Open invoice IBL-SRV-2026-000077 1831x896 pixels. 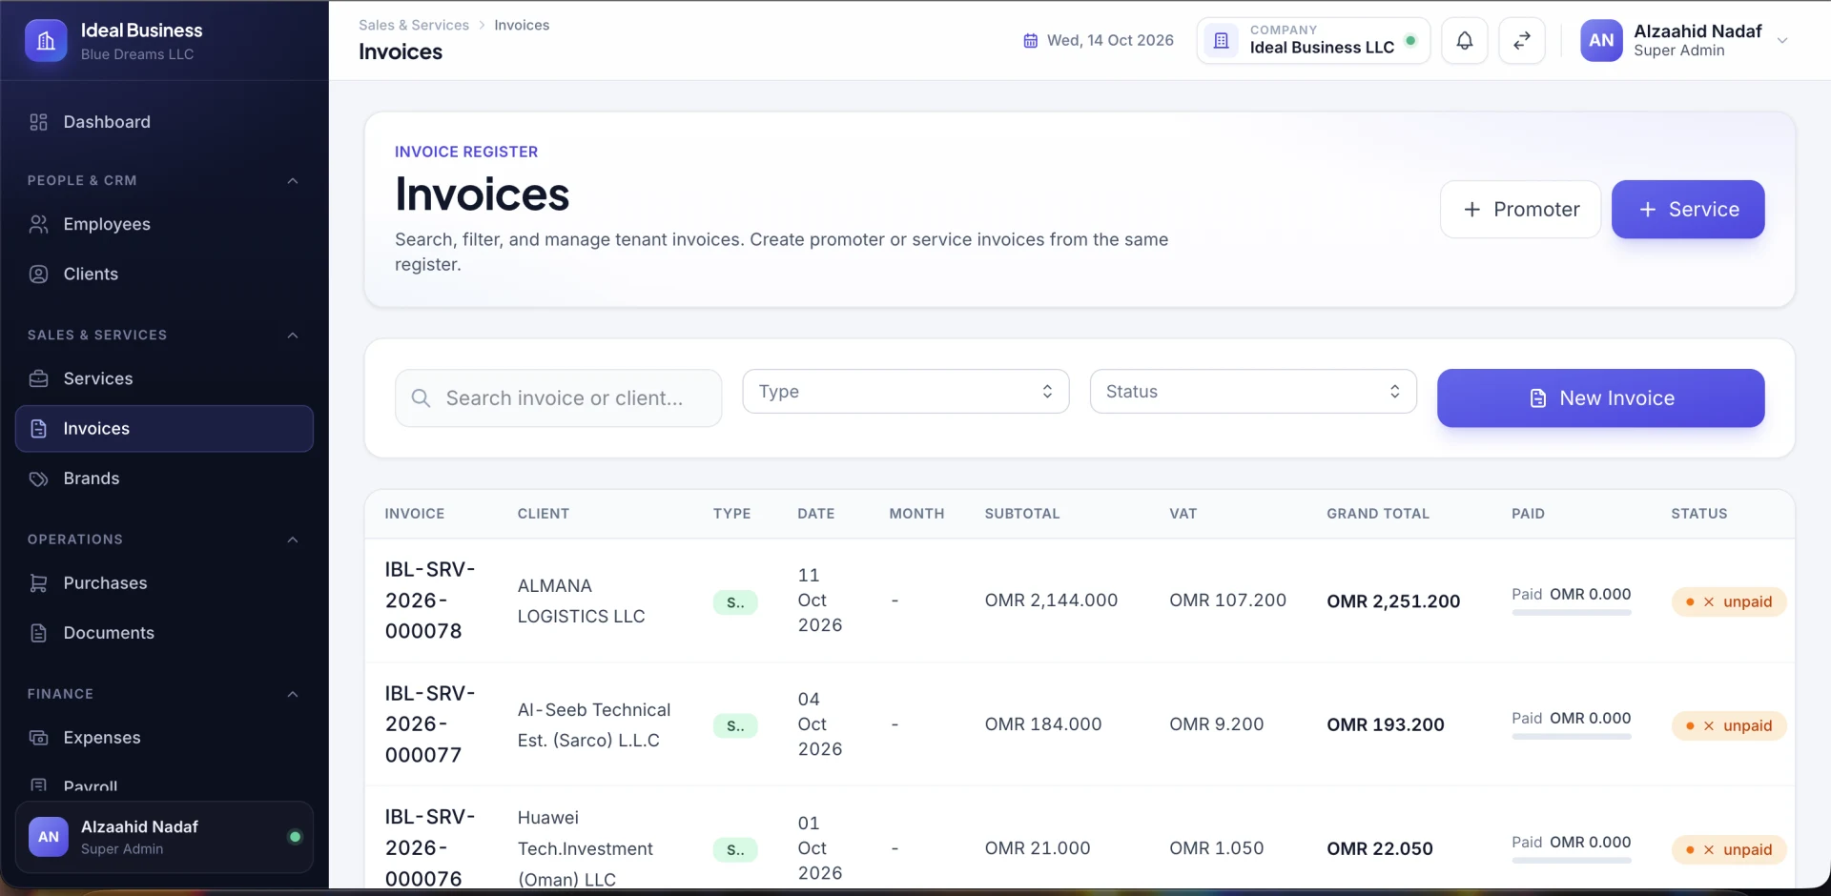click(430, 724)
